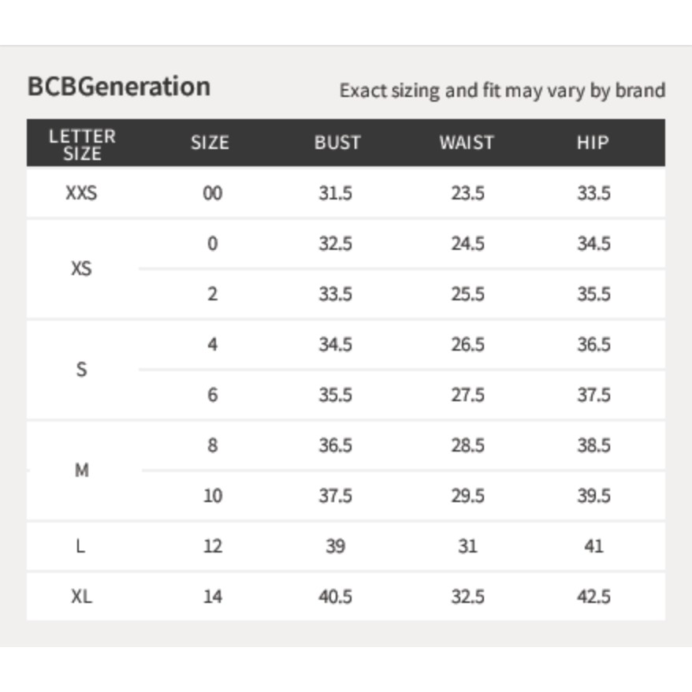
Task: Select the S letter size cell
Action: click(x=81, y=370)
